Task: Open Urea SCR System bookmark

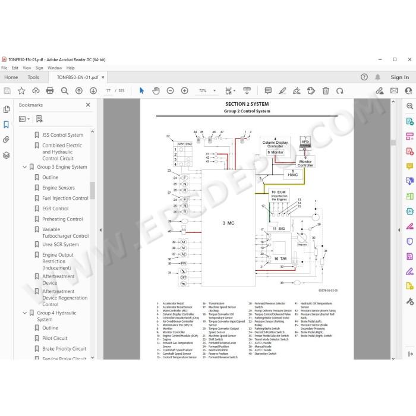Action: [x=61, y=244]
